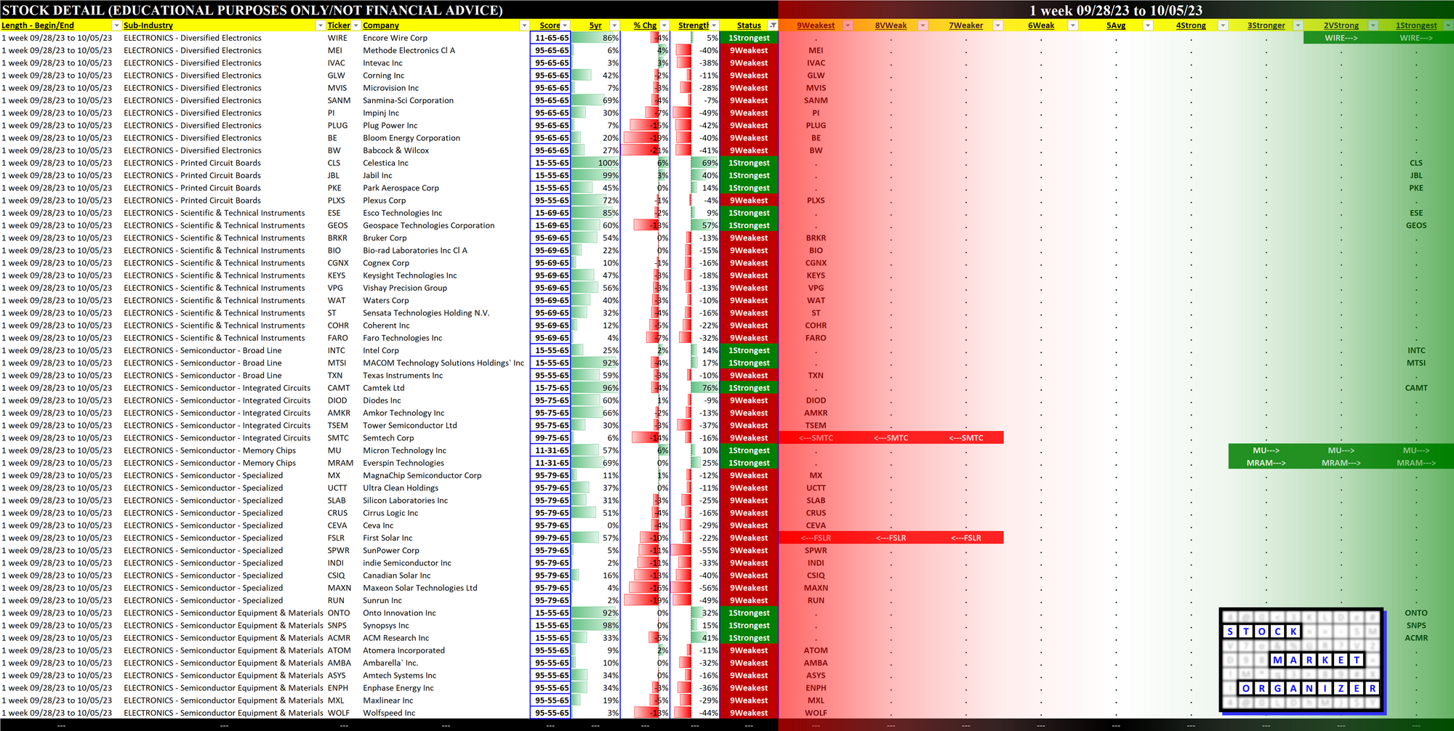The image size is (1454, 731).
Task: Open the 7Weaker column filter dropdown
Action: point(998,25)
